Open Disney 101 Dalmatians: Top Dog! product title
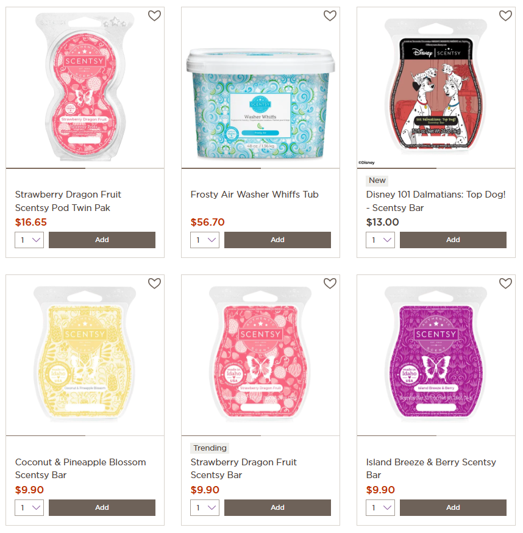The width and height of the screenshot is (523, 533). (x=436, y=201)
